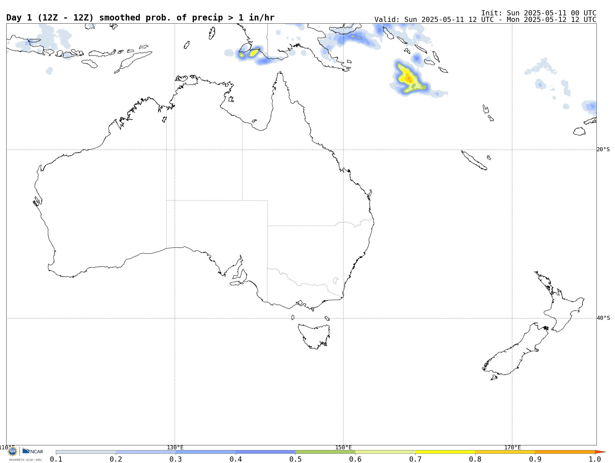
Task: Click the '170°E' longitude label
Action: [x=512, y=447]
